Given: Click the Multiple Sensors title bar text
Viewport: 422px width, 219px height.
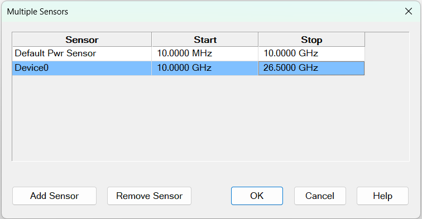Looking at the screenshot, I should [x=37, y=12].
